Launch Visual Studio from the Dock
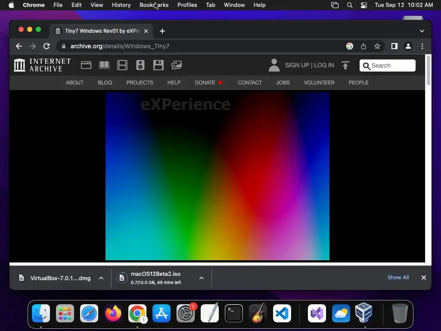441x331 pixels. tap(317, 313)
